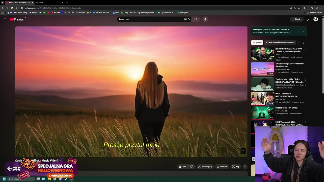324x182 pixels.
Task: Click the Pobierz download button
Action: (222, 167)
